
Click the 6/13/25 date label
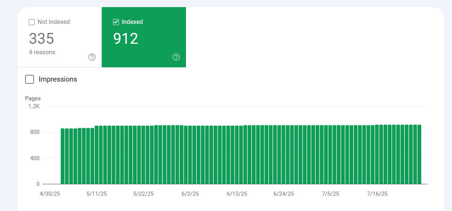(x=237, y=194)
